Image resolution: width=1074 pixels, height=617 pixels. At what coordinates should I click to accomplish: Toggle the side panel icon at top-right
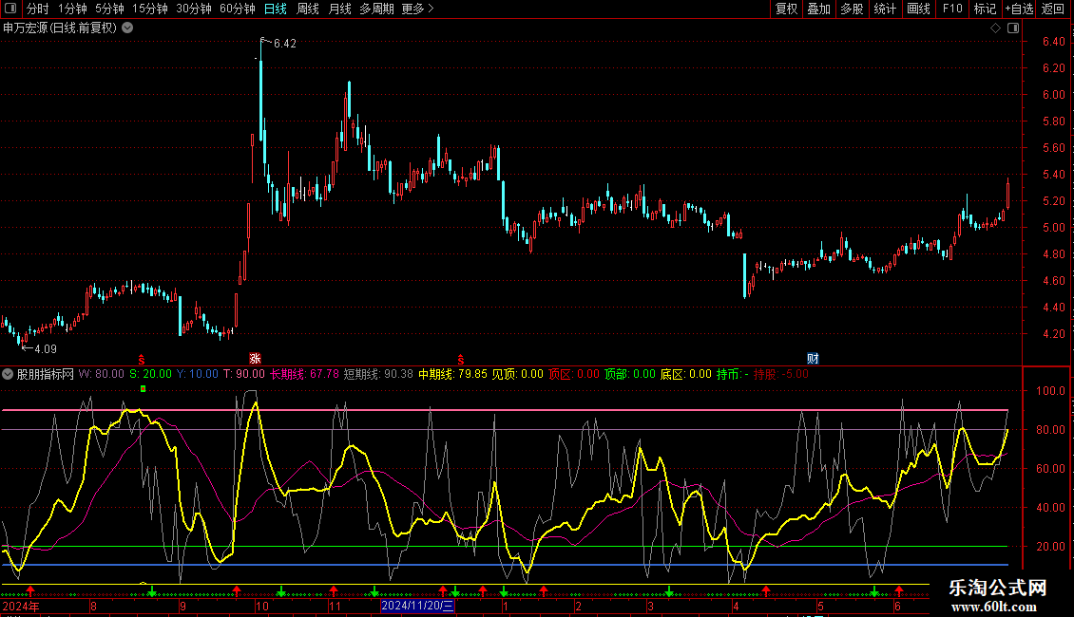click(1013, 28)
